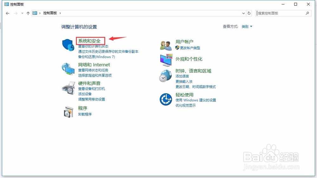Open the 时钟、语言和区域 category

point(193,71)
